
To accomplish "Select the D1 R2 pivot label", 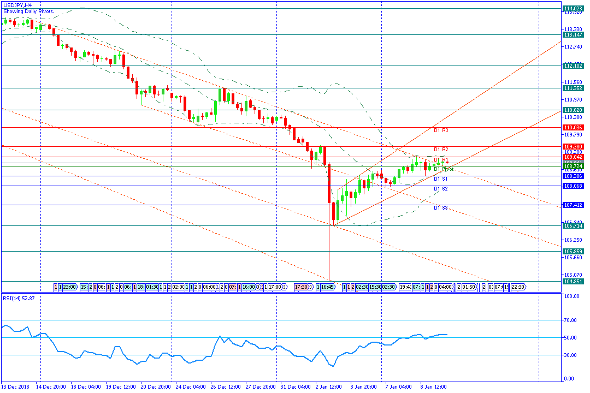I will (441, 150).
